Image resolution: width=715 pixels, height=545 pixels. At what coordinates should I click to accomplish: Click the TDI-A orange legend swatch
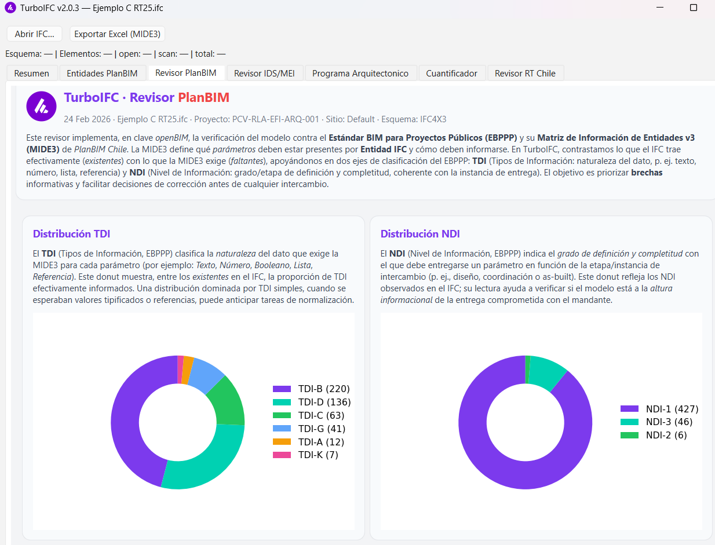coord(282,441)
